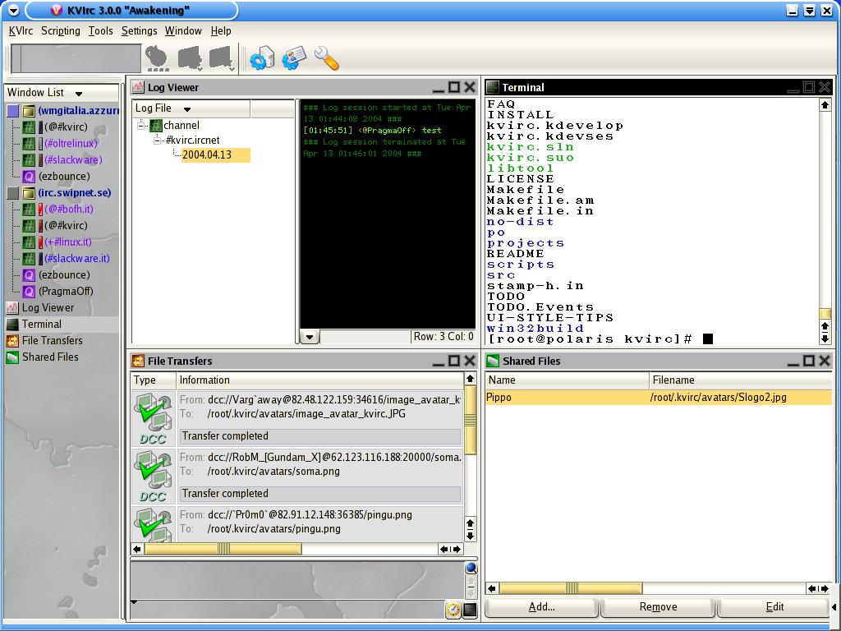This screenshot has height=631, width=841.
Task: Open the Tools menu
Action: [x=100, y=30]
